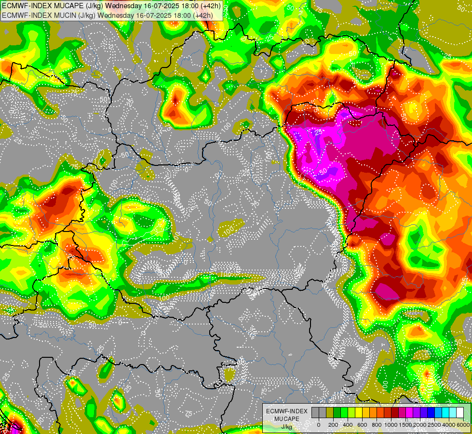Click the MUCIN title line at top
472x434 pixels.
click(x=108, y=15)
